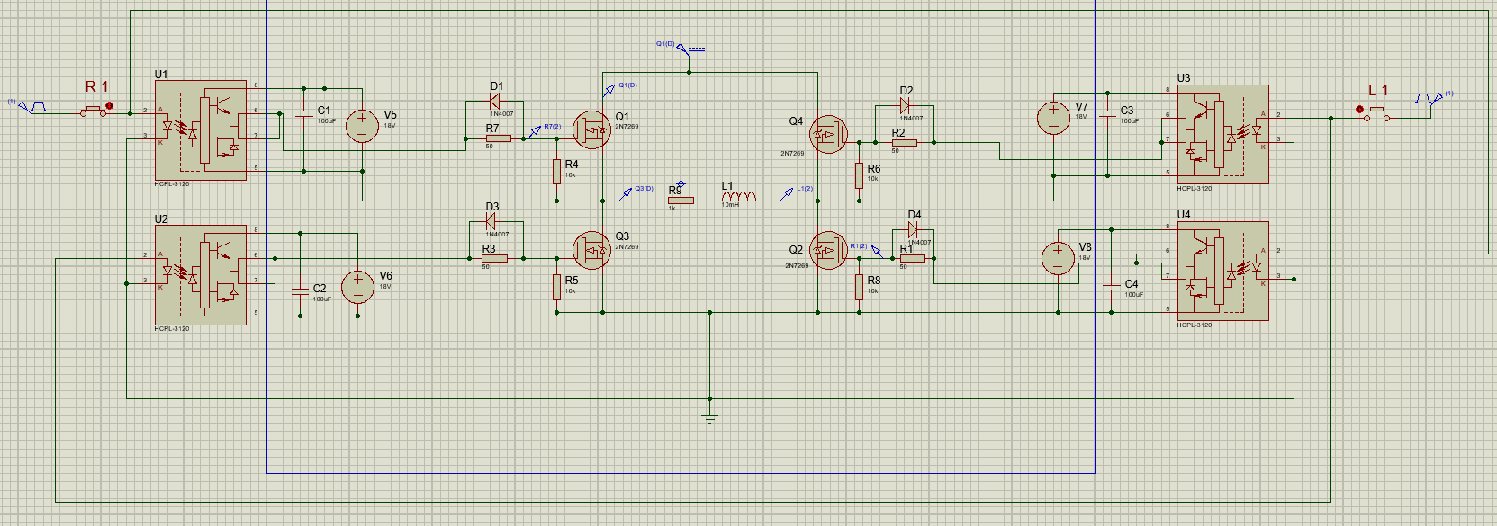Select the V5 18V voltage source
This screenshot has width=1497, height=526.
(362, 126)
